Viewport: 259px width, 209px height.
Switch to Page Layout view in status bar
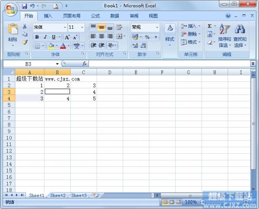click(172, 202)
